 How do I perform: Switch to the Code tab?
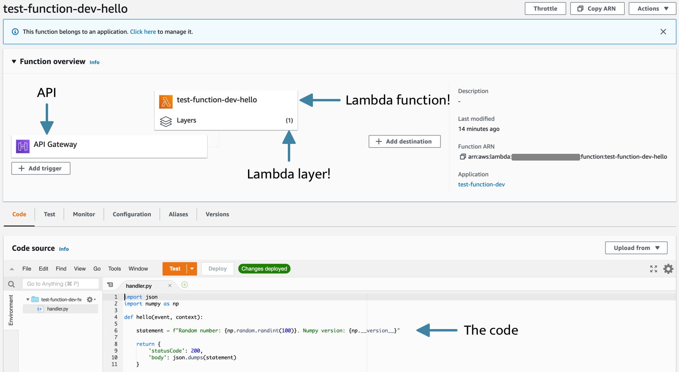tap(19, 214)
